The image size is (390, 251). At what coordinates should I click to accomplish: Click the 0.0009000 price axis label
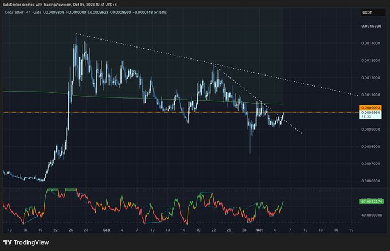click(x=370, y=130)
